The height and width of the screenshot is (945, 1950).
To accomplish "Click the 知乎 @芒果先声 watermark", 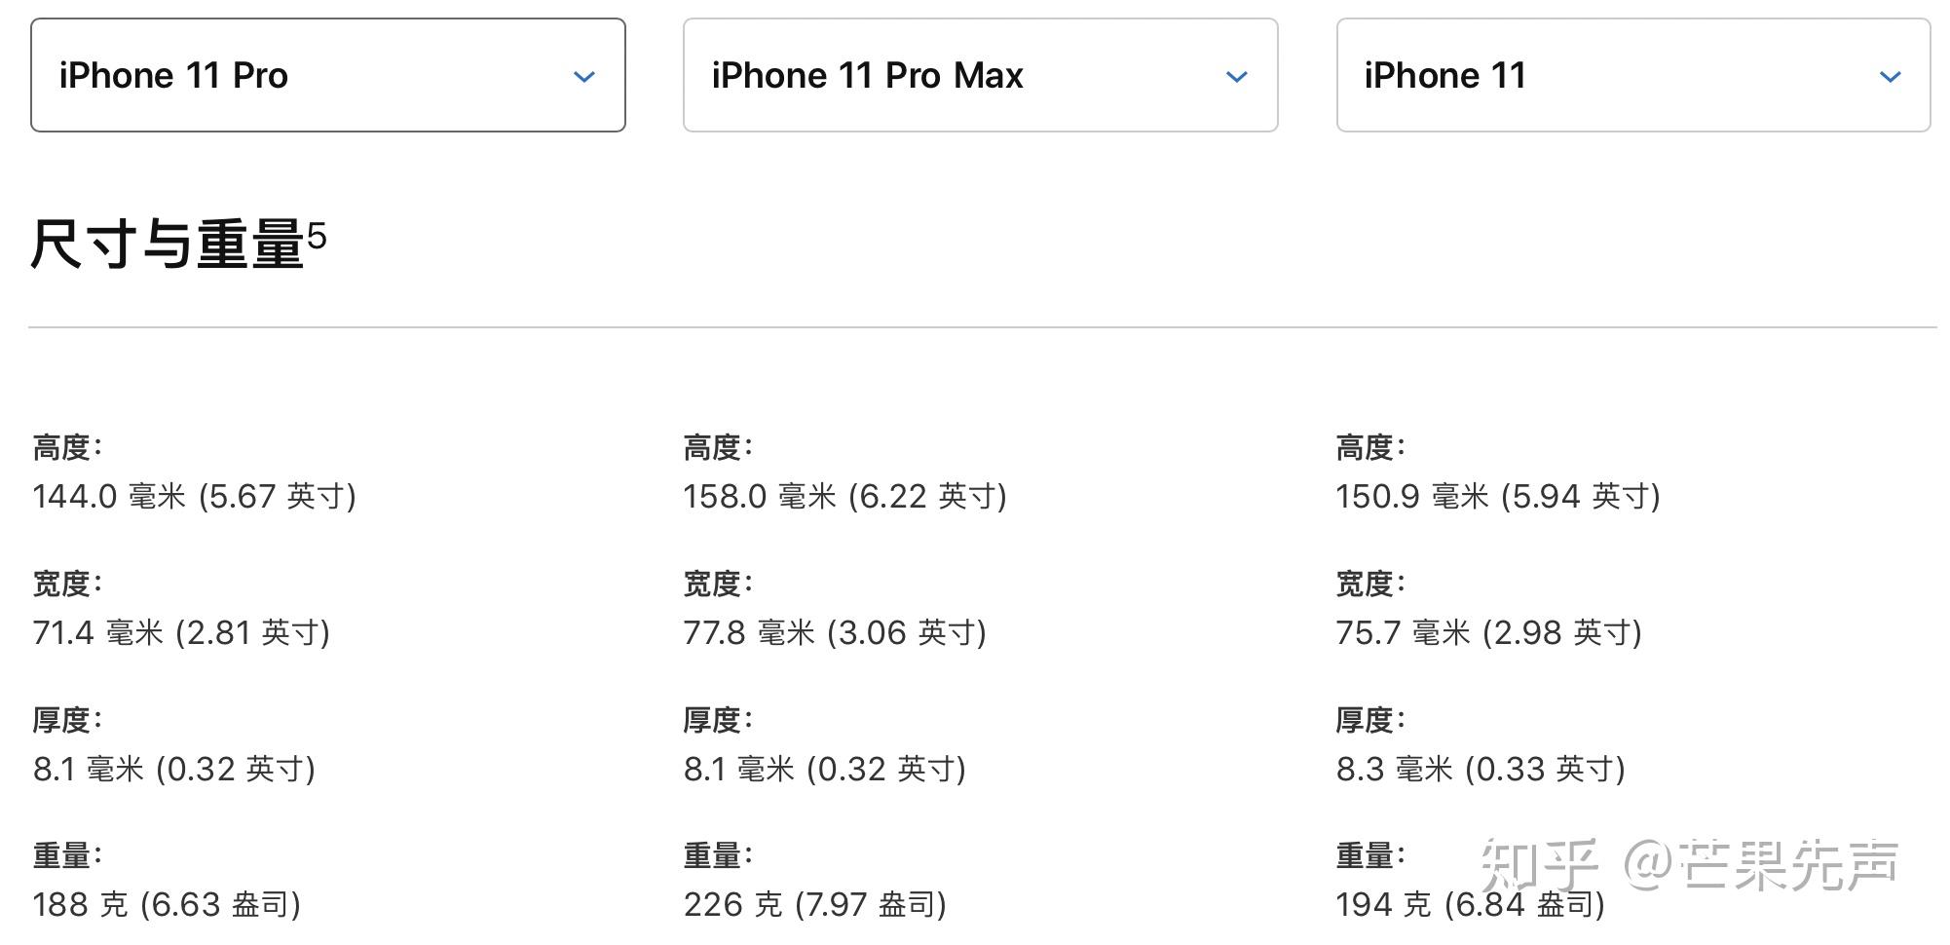I will (1690, 864).
